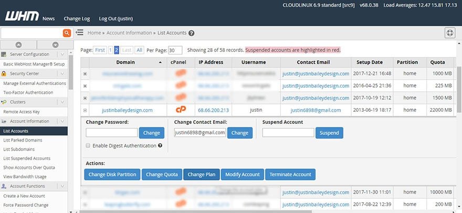Image resolution: width=462 pixels, height=213 pixels.
Task: Open the Change Log menu item
Action: coord(77,18)
